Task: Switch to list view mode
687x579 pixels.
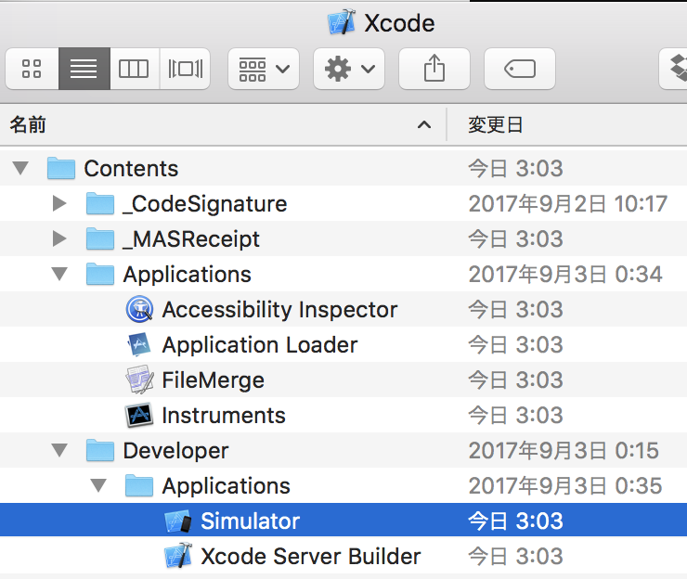Action: click(x=84, y=69)
